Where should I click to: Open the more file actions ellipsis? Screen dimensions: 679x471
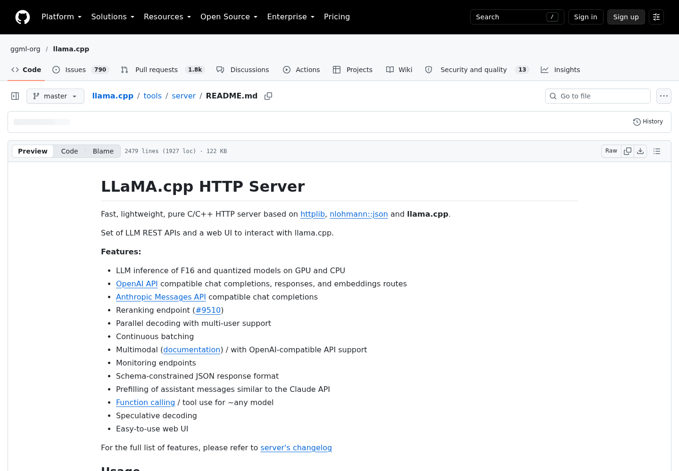[x=664, y=96]
